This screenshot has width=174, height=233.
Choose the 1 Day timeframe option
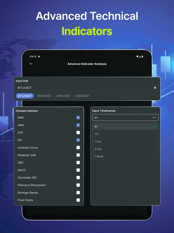125,141
